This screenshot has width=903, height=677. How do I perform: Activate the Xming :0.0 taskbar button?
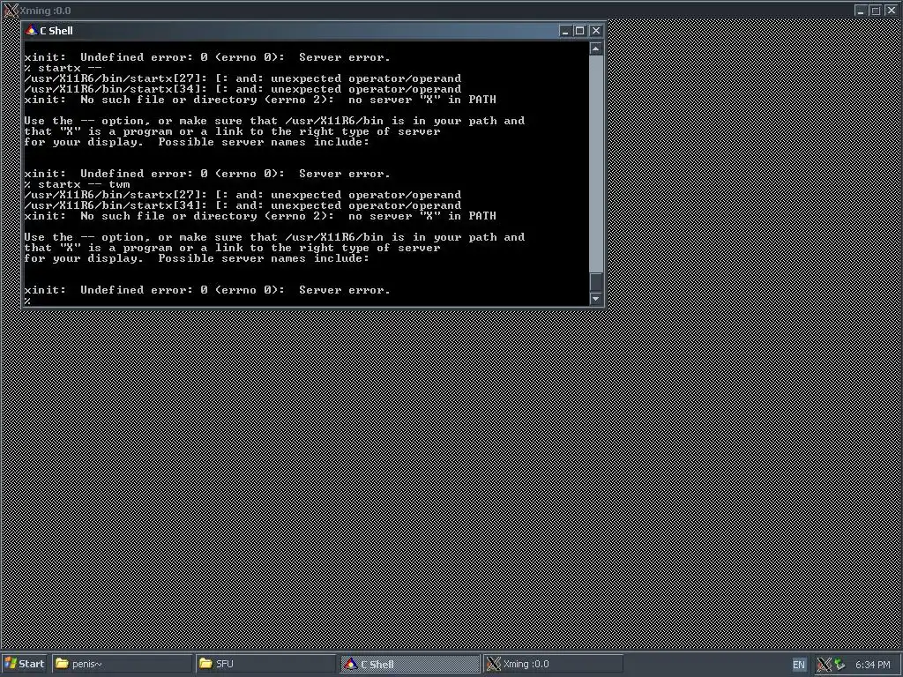click(x=553, y=664)
